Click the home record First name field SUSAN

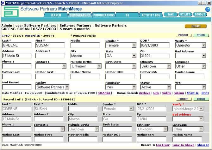50,45
